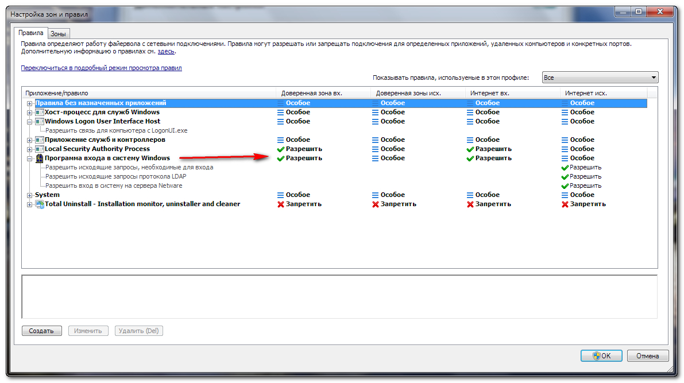Select rule 'Разрешить исходящие запросы протокола LDAP'
The width and height of the screenshot is (684, 383).
[115, 177]
